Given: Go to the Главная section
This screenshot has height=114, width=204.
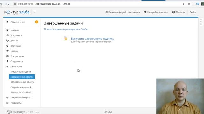Looking at the screenshot, I should (15, 30).
